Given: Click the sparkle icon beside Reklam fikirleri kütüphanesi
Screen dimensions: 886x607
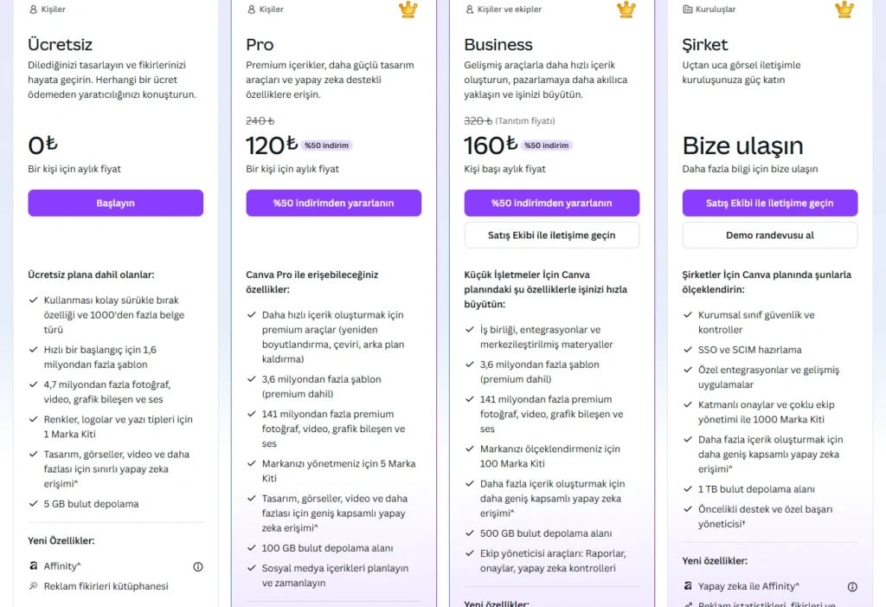Looking at the screenshot, I should 34,586.
